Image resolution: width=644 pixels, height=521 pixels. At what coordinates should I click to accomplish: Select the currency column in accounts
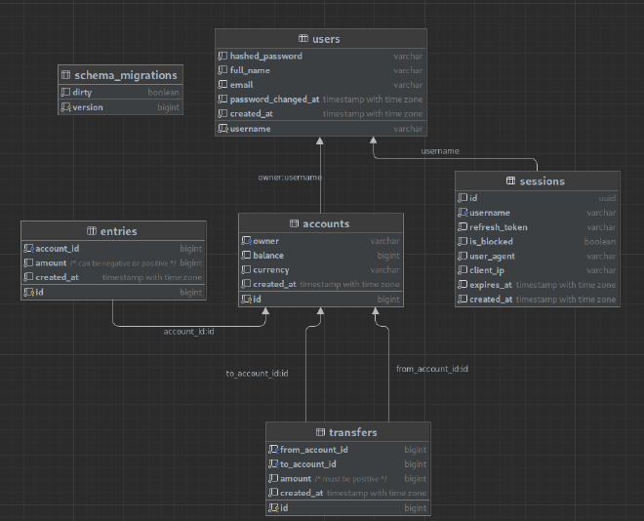321,269
